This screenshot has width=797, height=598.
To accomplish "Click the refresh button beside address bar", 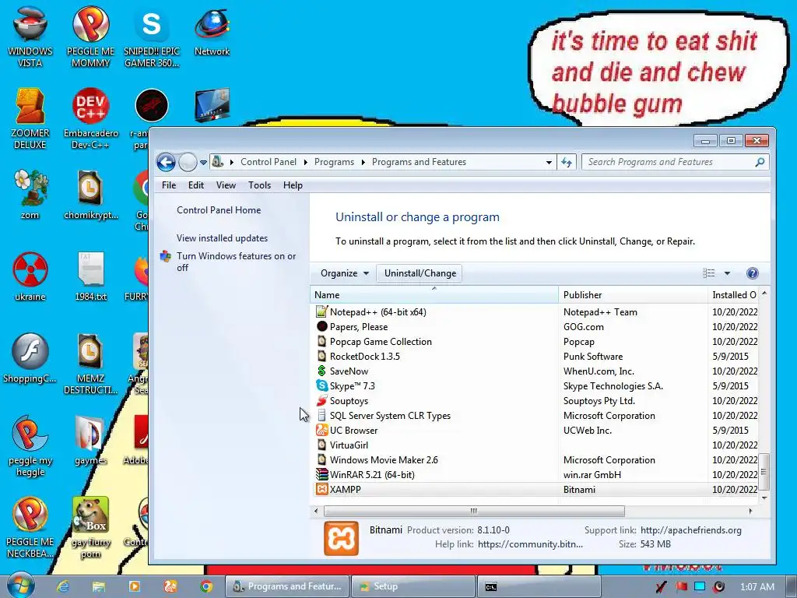I will [x=567, y=162].
